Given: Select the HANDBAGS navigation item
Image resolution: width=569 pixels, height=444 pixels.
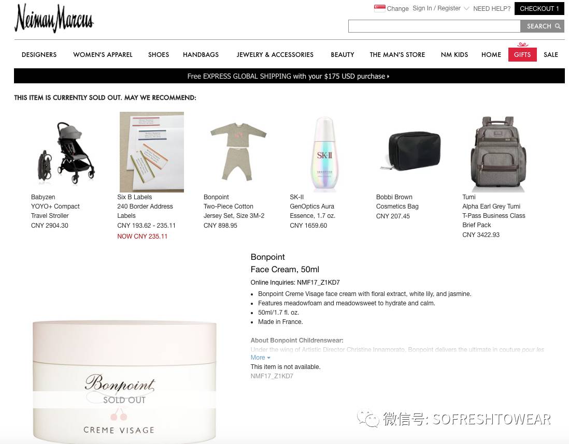Looking at the screenshot, I should [x=201, y=55].
